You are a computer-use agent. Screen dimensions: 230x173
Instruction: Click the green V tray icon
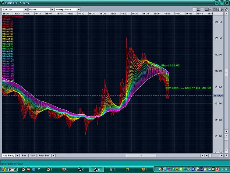click(x=181, y=169)
